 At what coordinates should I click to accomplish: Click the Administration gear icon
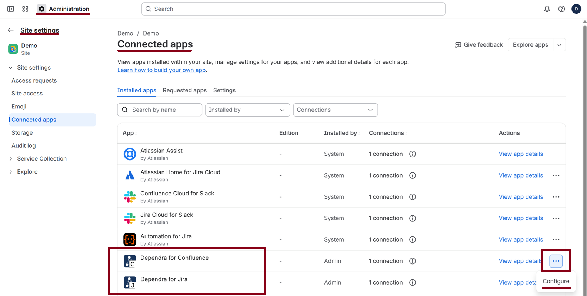coord(41,9)
